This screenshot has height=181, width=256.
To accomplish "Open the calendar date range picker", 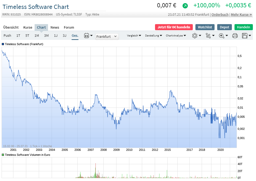I will coord(87,36).
